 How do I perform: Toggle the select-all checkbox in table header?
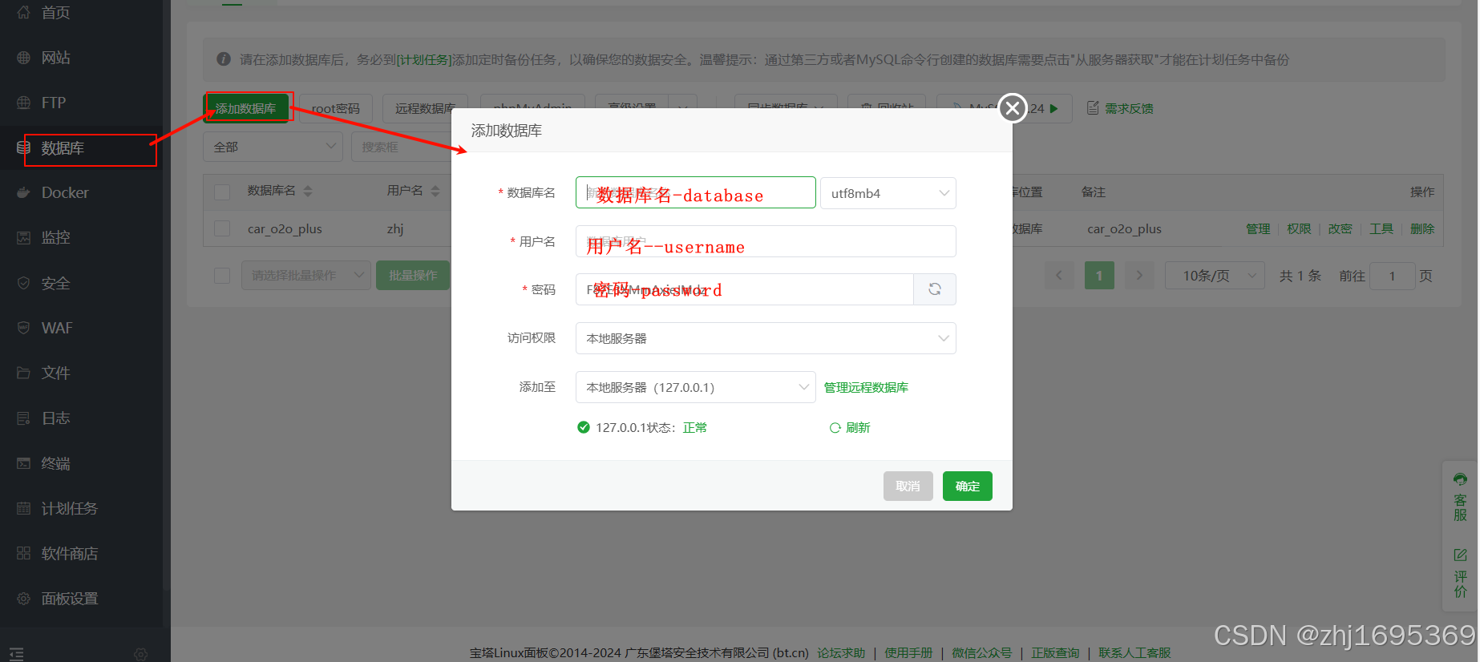pos(222,192)
